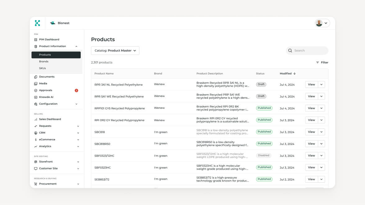The height and width of the screenshot is (205, 365).
Task: Open dropdown arrow next to SBC818 View
Action: pos(322,132)
